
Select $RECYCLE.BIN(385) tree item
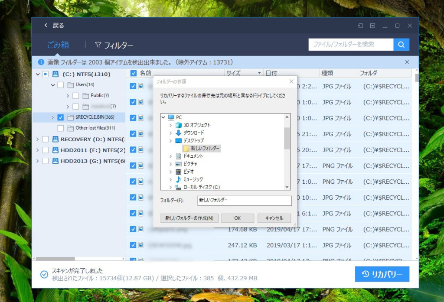[x=95, y=117]
